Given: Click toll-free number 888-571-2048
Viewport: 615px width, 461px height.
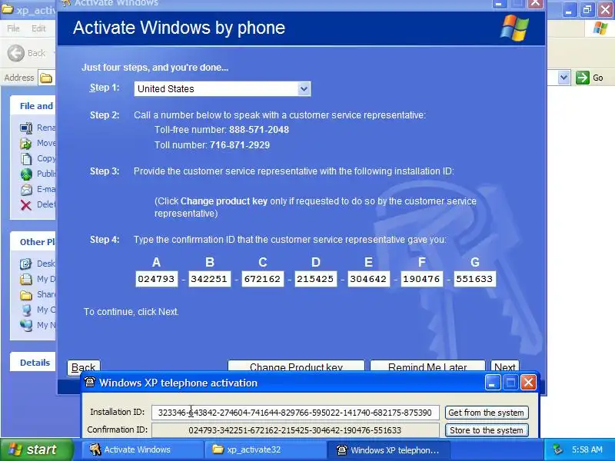Looking at the screenshot, I should click(x=259, y=130).
